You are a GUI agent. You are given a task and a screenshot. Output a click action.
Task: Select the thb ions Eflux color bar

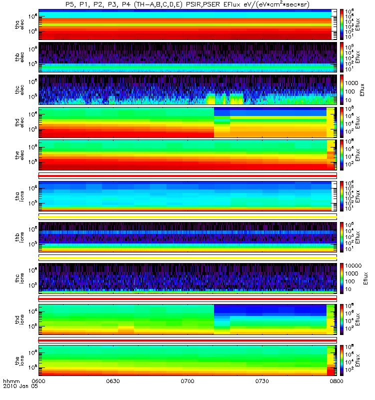click(341, 237)
